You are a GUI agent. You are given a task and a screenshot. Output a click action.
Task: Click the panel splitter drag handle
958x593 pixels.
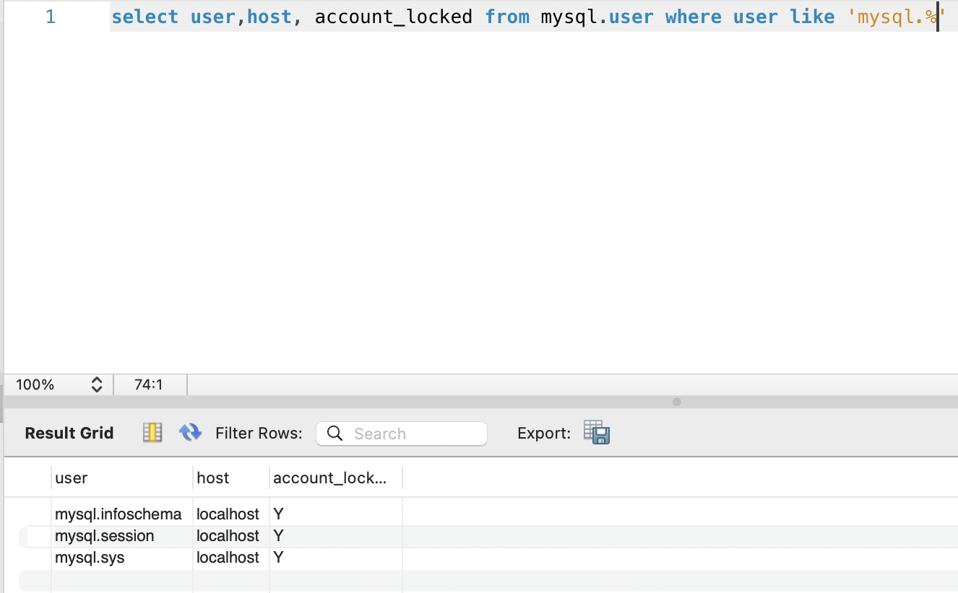pos(677,402)
